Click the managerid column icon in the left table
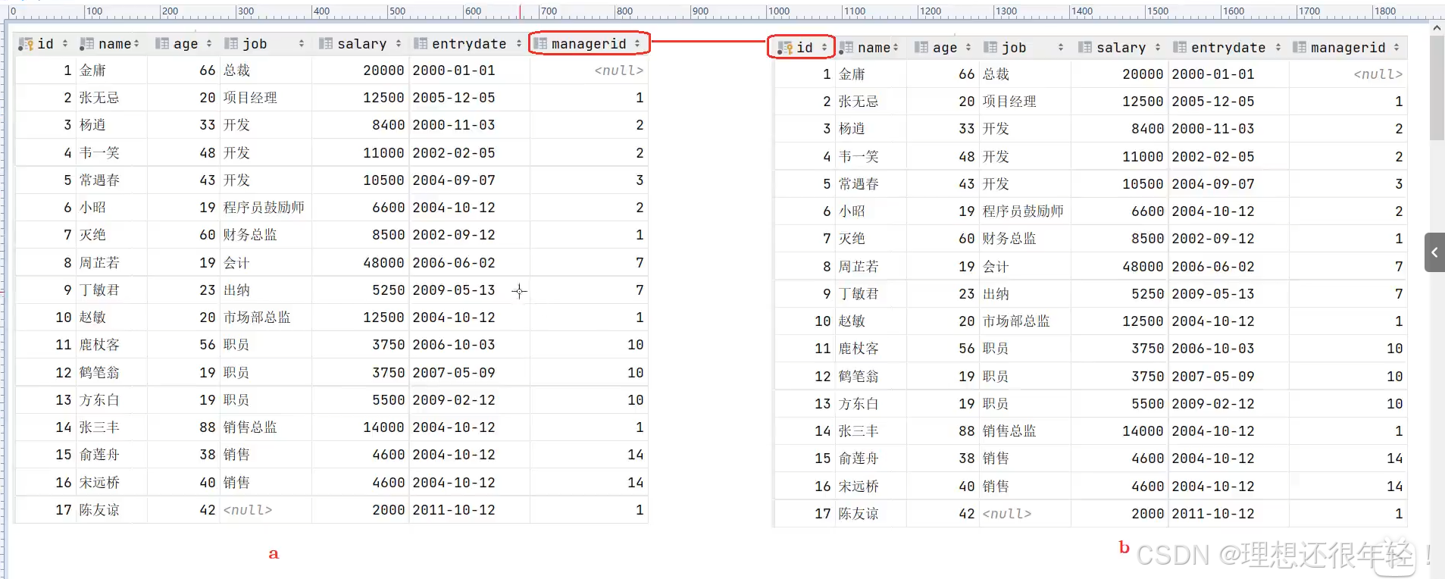 540,44
